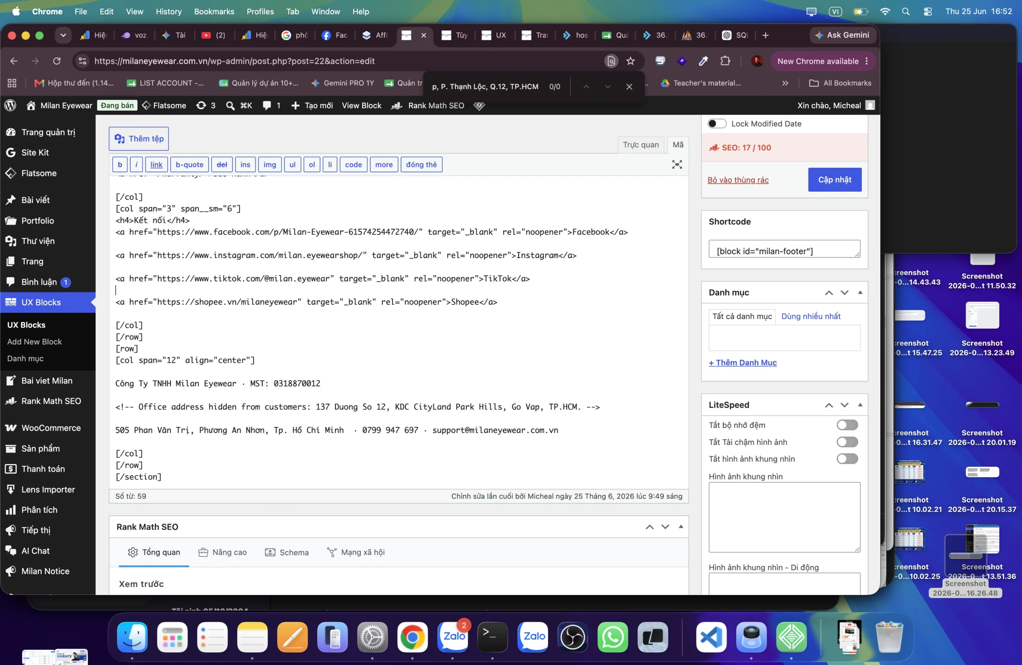Click the Thêm tệp button
Screen dimensions: 1022x665
point(139,139)
